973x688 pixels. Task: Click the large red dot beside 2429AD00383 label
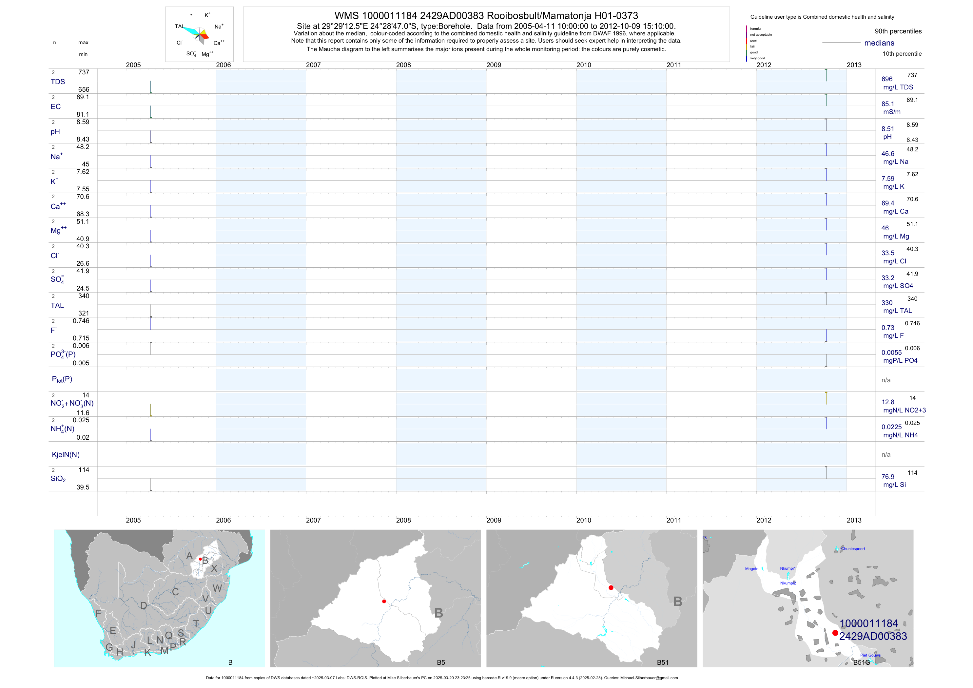tap(835, 633)
